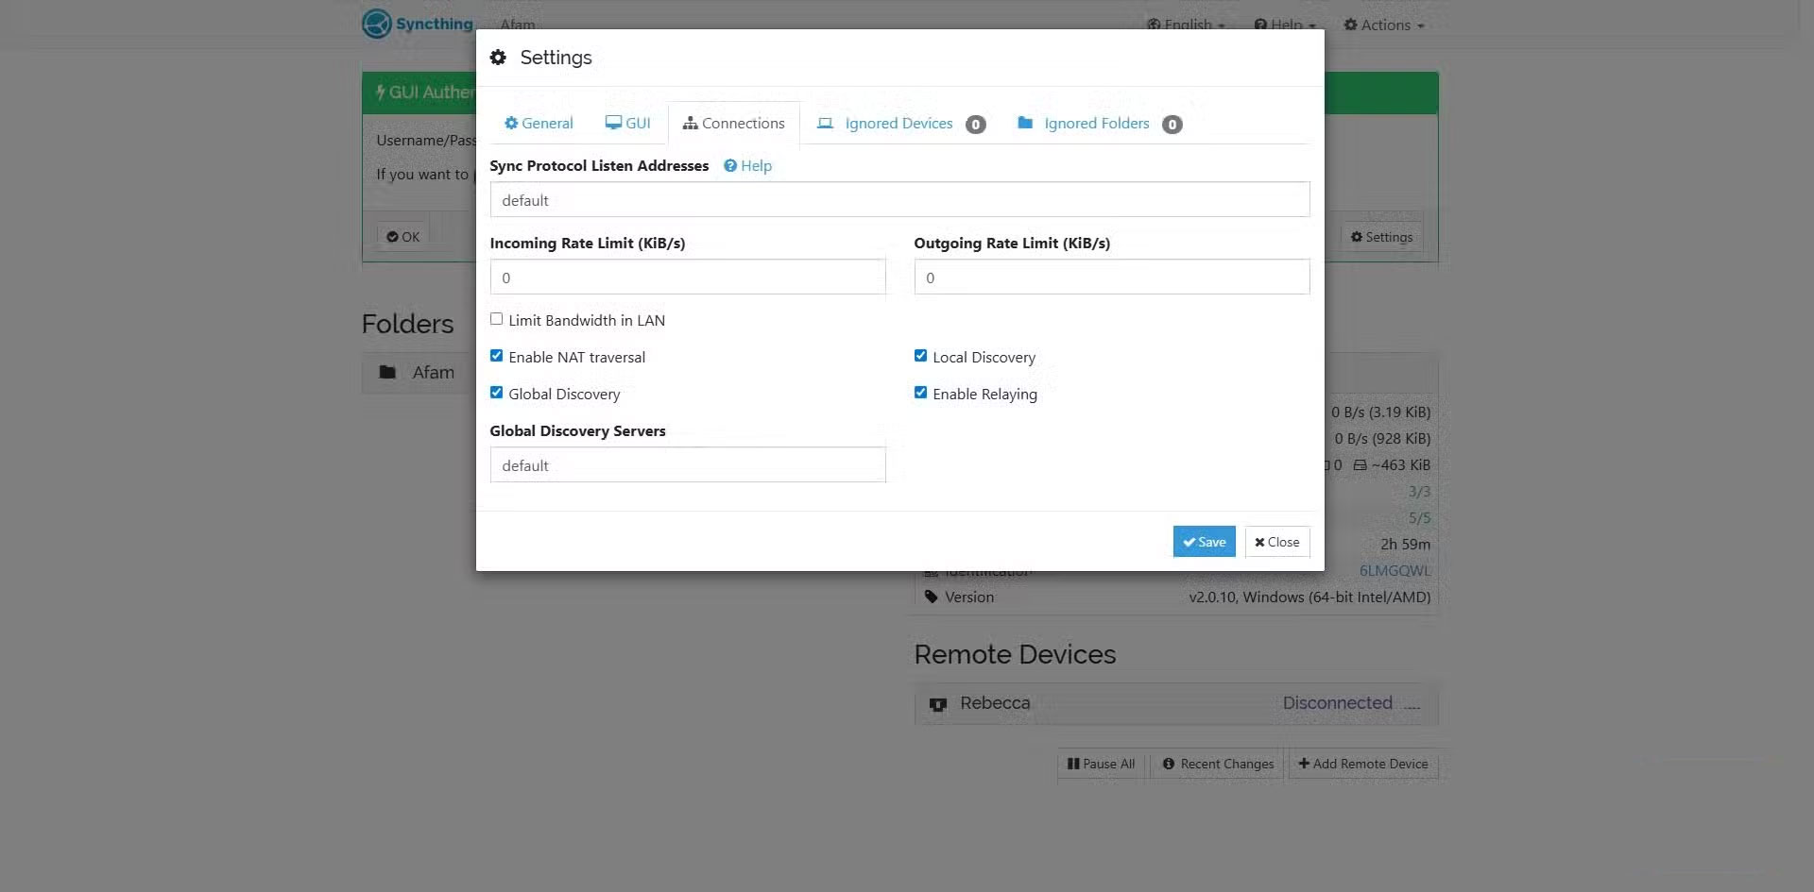This screenshot has width=1814, height=892.
Task: Switch to the GUI tab
Action: [628, 124]
